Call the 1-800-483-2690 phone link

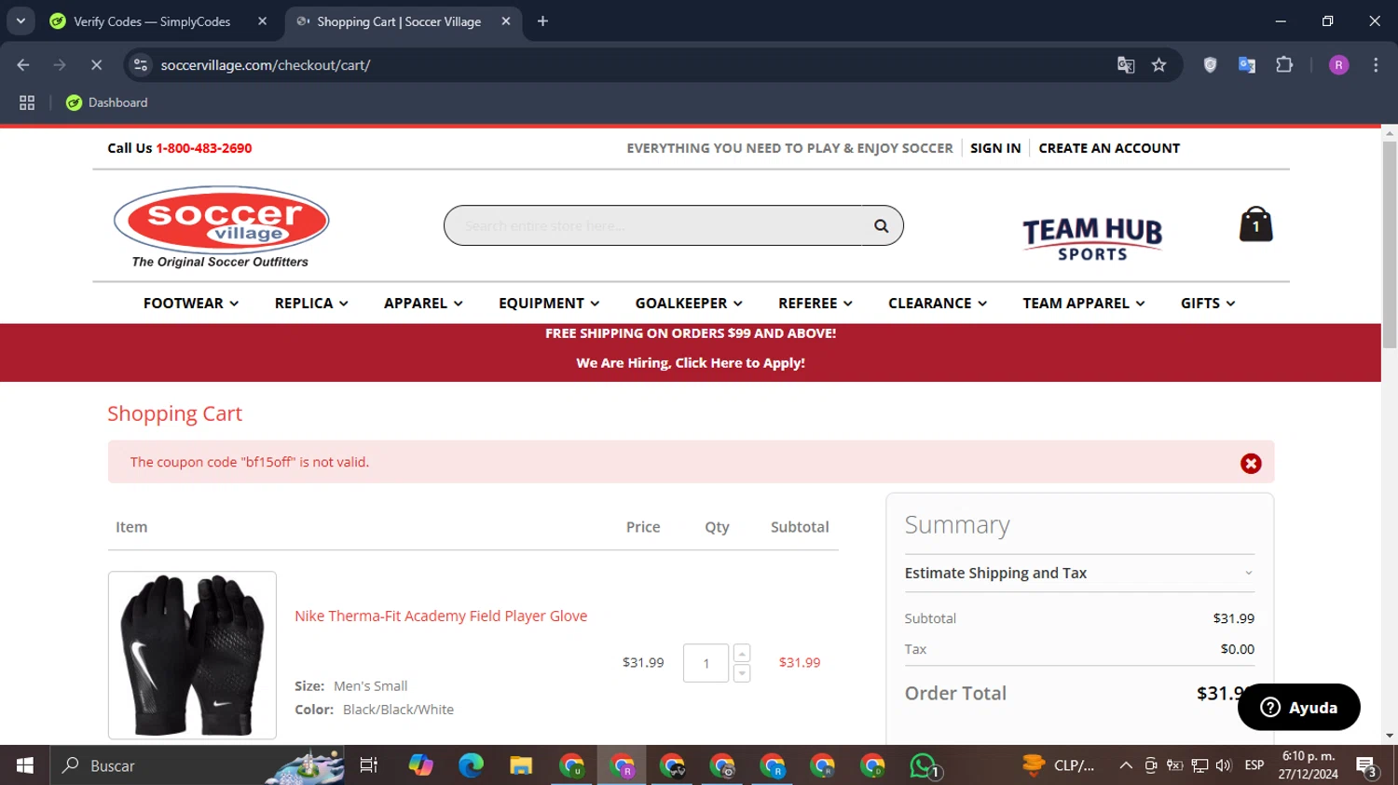point(204,148)
